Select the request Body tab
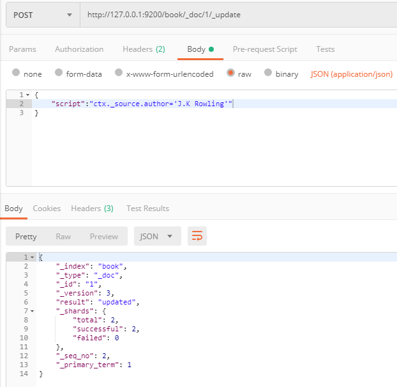Viewport: 397px width, 387px height. [200, 49]
